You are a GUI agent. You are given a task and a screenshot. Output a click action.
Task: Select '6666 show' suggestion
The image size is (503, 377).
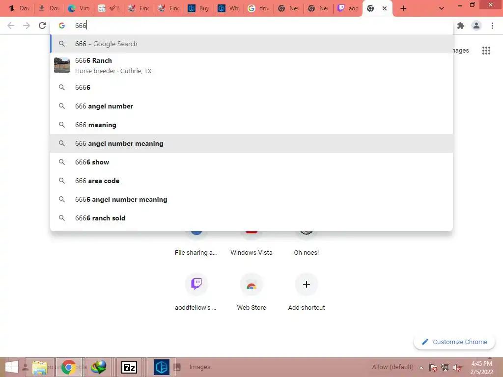251,162
